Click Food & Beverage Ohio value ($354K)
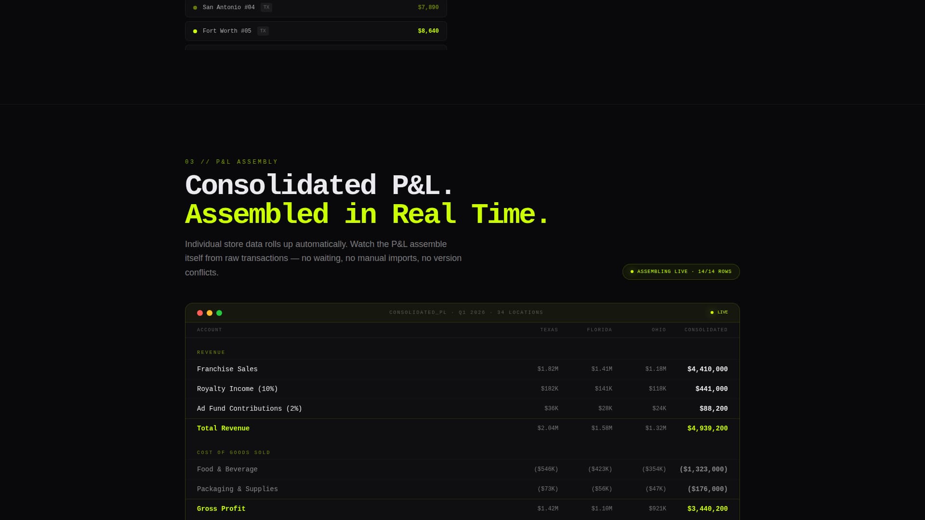Screen dimensions: 925x520 coord(654,469)
